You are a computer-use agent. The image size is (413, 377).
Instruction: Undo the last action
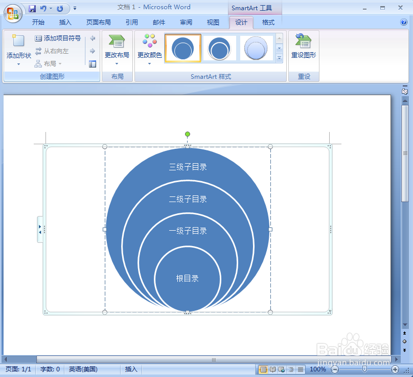pos(43,8)
